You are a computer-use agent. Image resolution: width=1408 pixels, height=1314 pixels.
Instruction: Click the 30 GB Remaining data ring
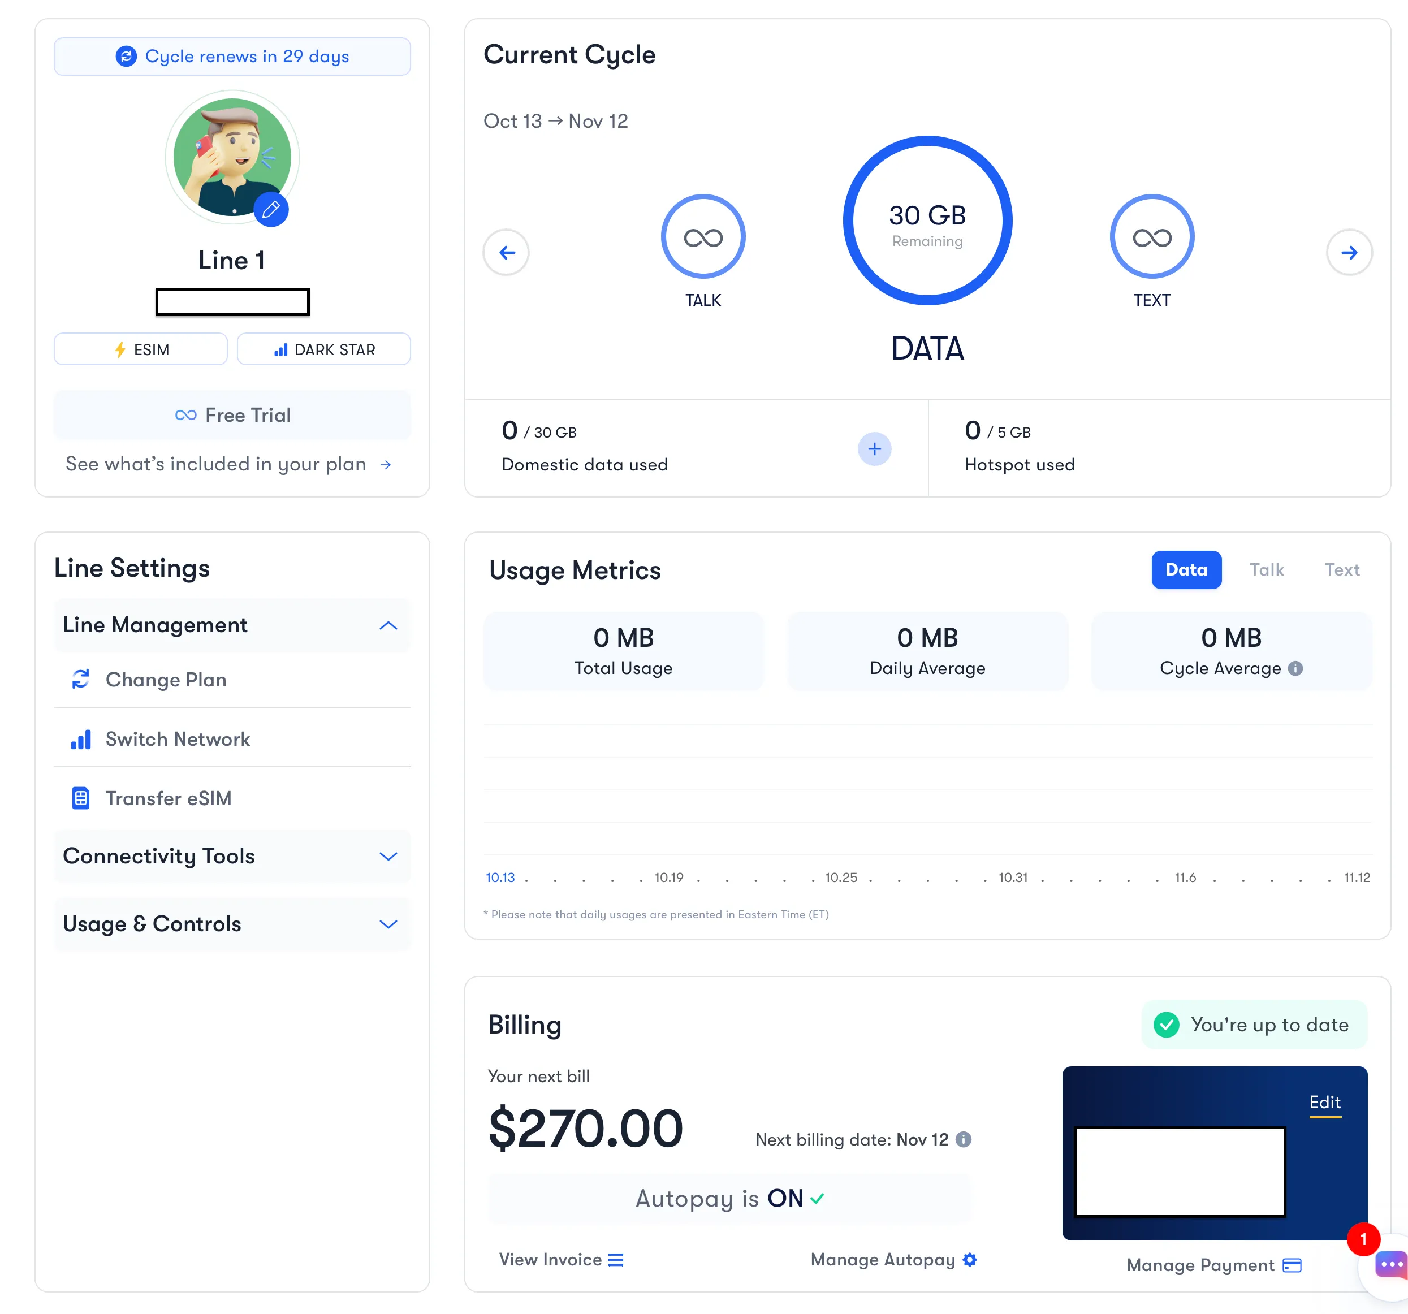tap(927, 221)
